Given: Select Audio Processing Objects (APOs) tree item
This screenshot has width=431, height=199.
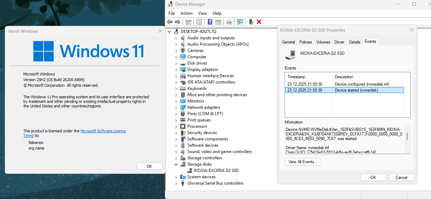Looking at the screenshot, I should click(x=218, y=44).
